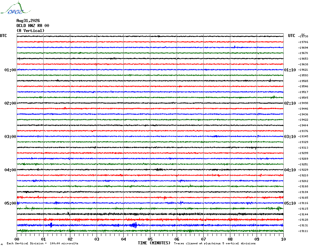This screenshot has width=310, height=248.
Task: Click the DC value -19165
Action: (x=303, y=198)
